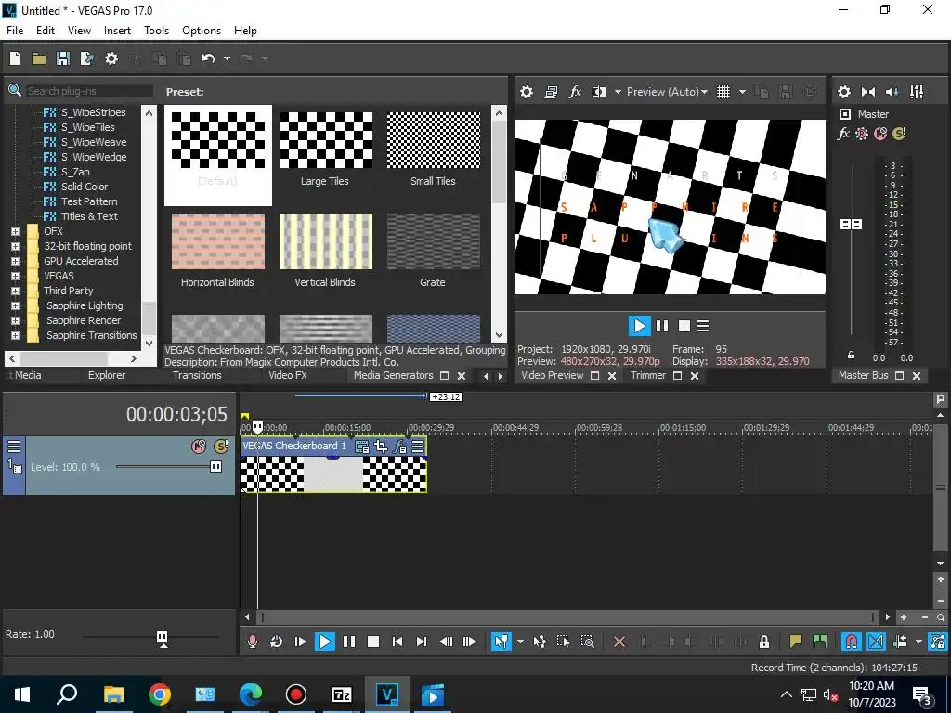Image resolution: width=951 pixels, height=713 pixels.
Task: Undo the last action
Action: [208, 58]
